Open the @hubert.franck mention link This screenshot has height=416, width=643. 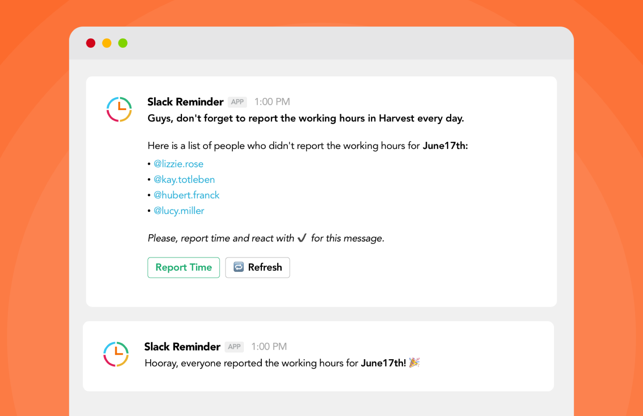coord(187,195)
